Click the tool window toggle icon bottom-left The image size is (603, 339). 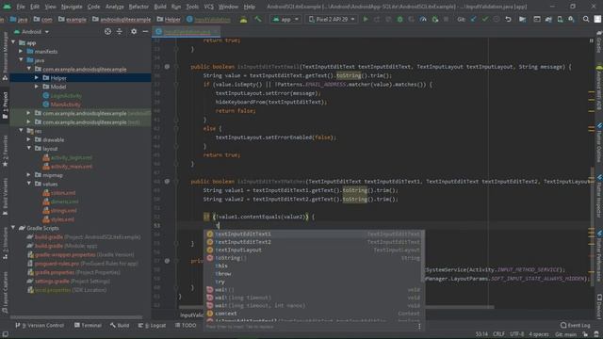click(x=5, y=334)
